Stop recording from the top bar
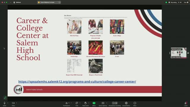This screenshot has height=107, width=190. (x=181, y=2)
